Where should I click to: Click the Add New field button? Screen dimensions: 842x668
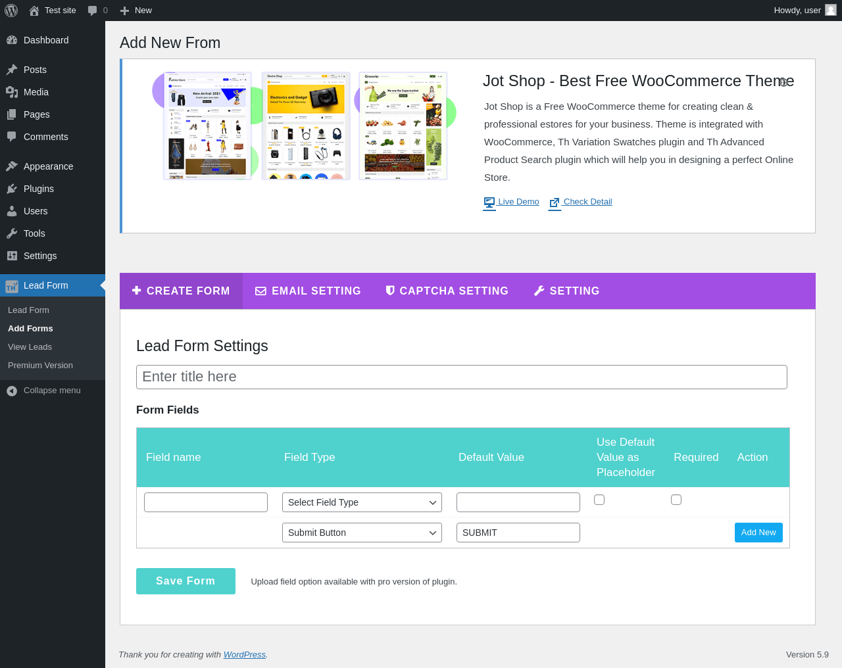758,533
